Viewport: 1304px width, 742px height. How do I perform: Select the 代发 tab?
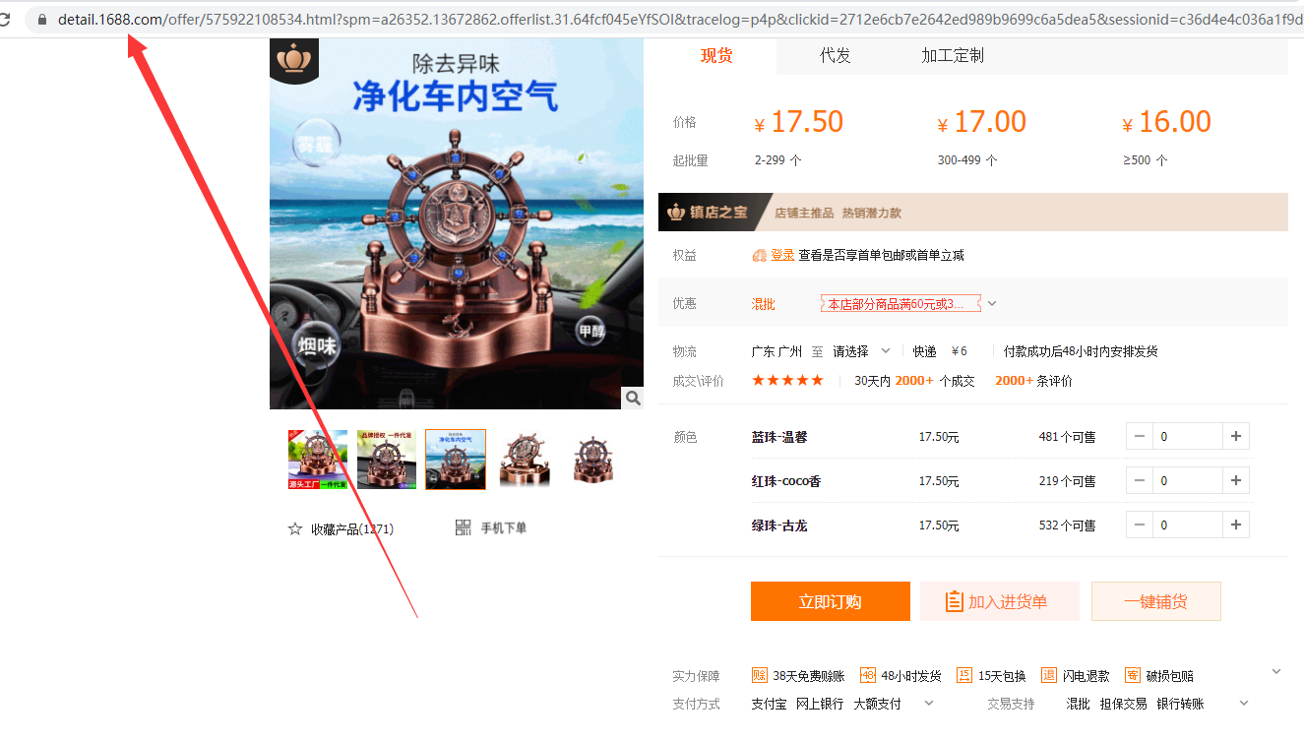pos(835,56)
